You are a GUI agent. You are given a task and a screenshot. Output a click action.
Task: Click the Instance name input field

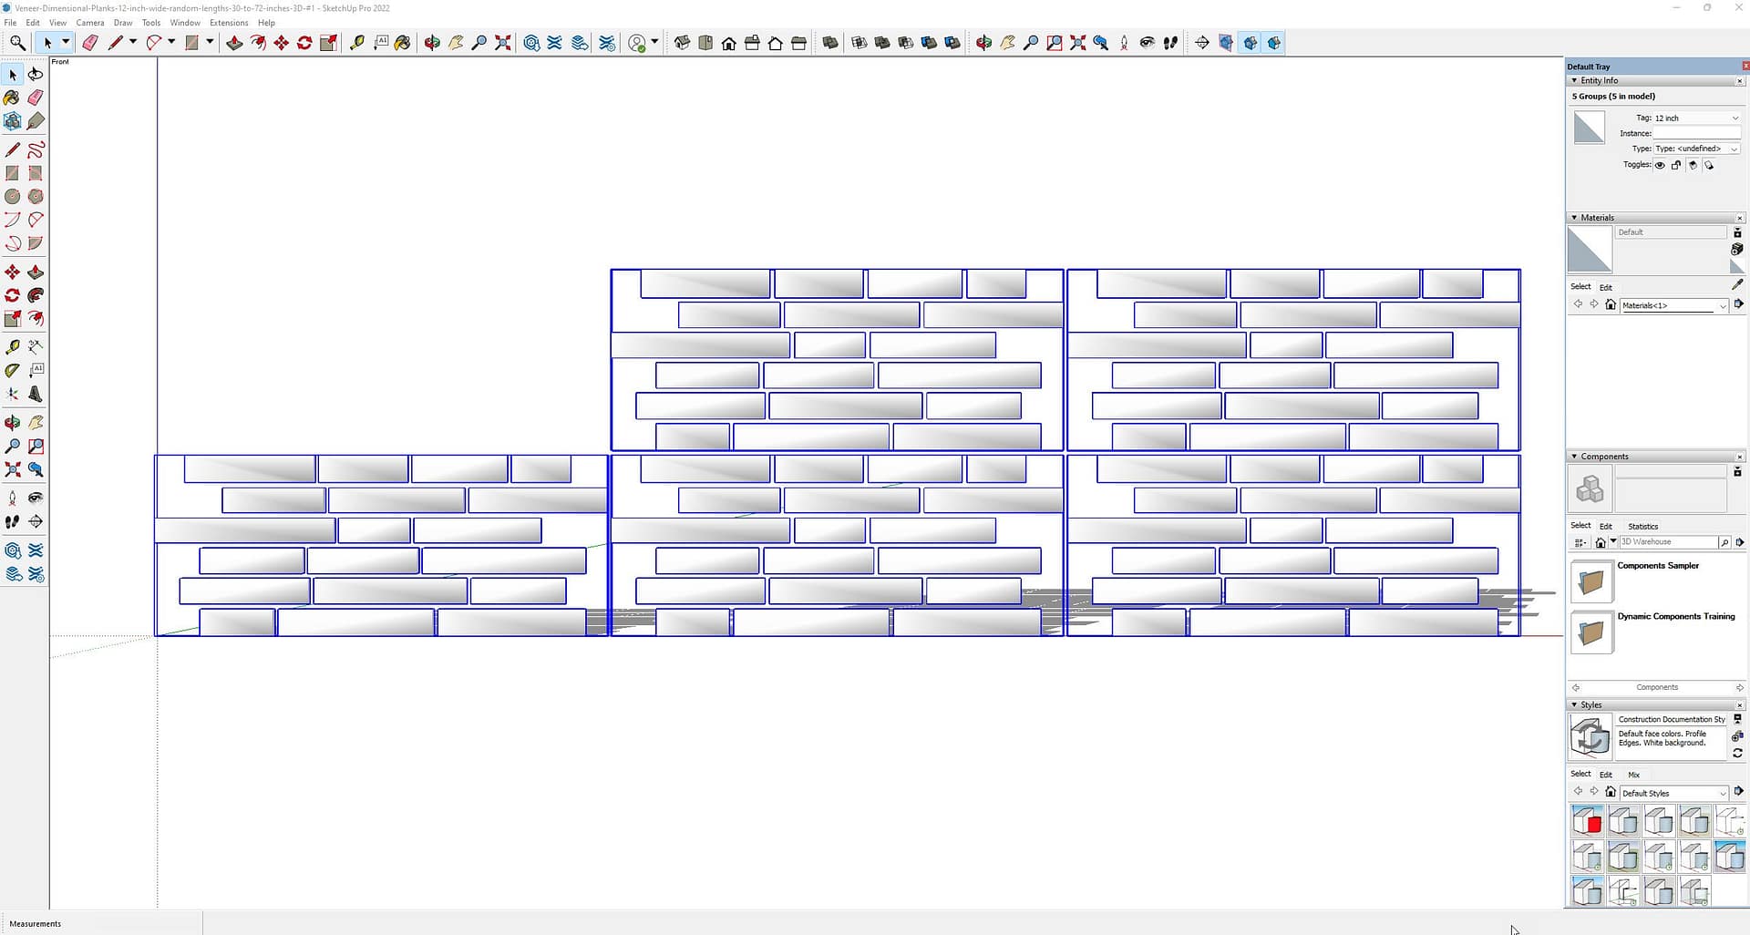(1696, 133)
